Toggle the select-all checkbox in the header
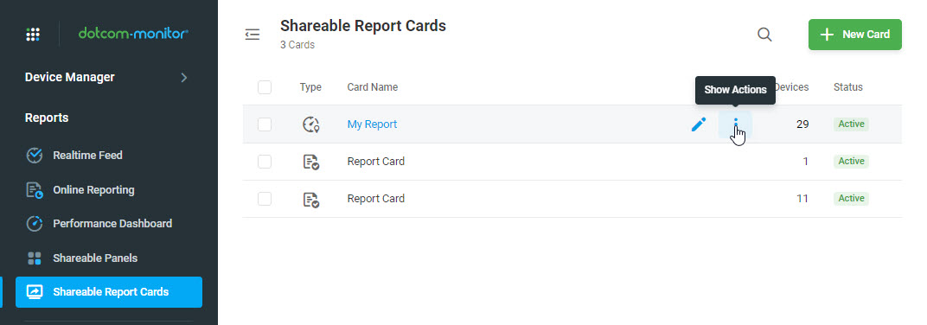This screenshot has width=927, height=325. click(x=265, y=87)
